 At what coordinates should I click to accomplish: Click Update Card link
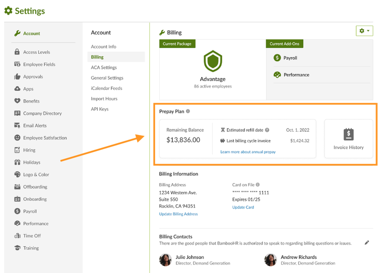(x=243, y=207)
